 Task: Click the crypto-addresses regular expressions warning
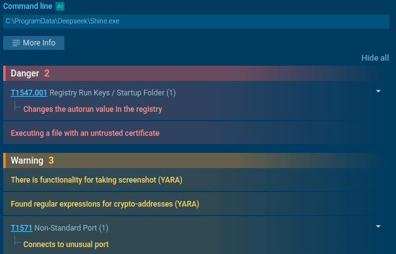105,204
